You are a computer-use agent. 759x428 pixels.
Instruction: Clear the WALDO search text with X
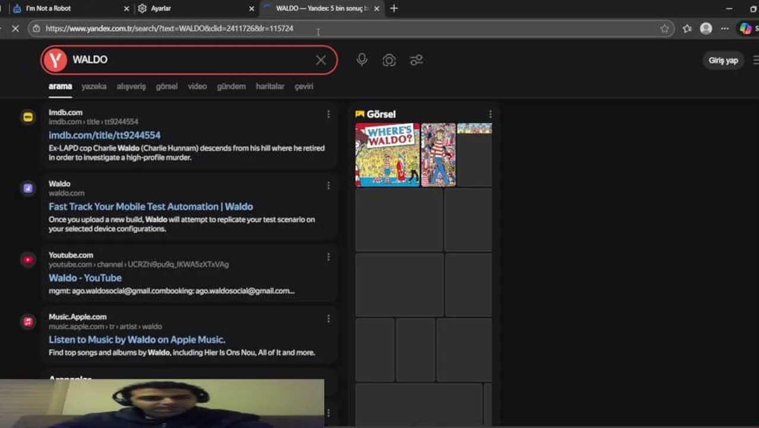tap(321, 60)
